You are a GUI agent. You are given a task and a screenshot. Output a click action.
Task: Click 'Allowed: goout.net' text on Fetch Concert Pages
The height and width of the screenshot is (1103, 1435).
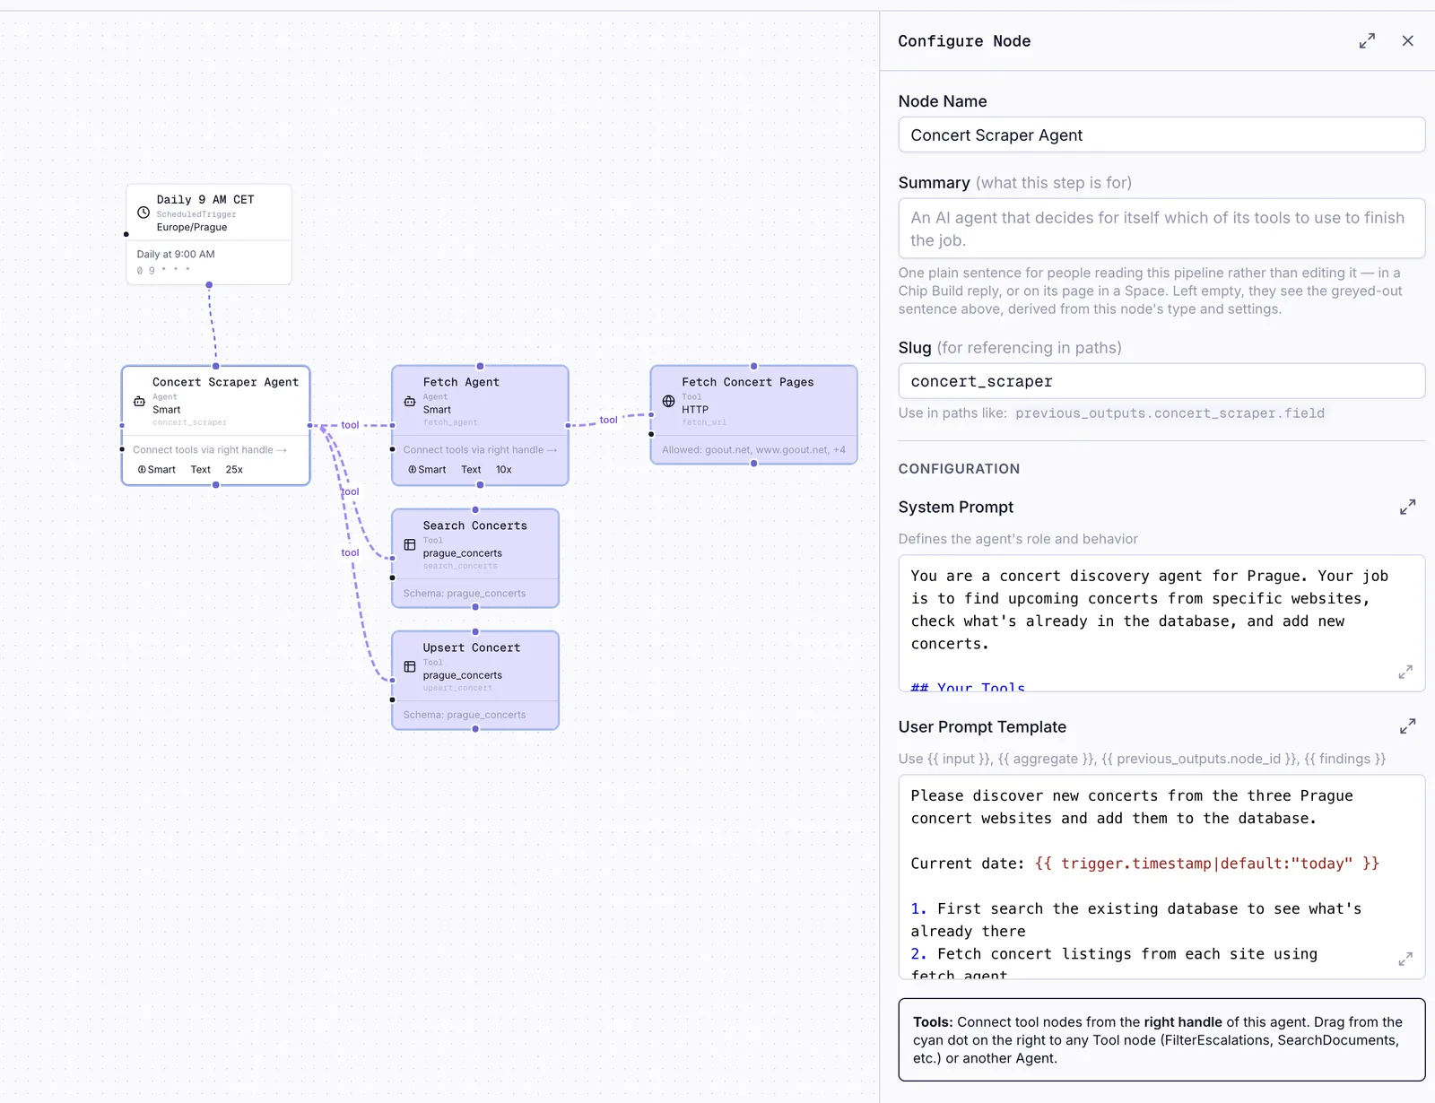753,450
